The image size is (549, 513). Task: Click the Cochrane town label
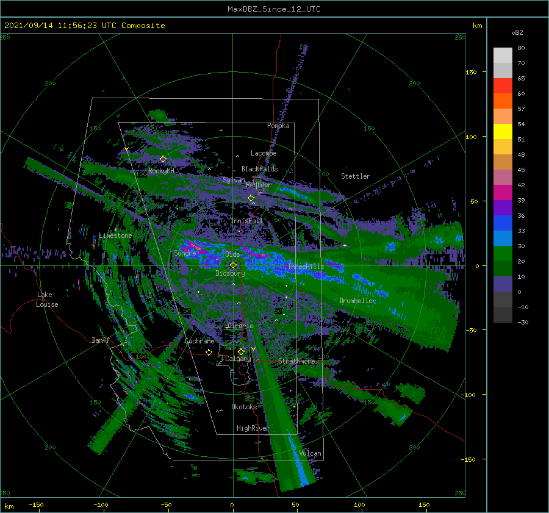[199, 341]
